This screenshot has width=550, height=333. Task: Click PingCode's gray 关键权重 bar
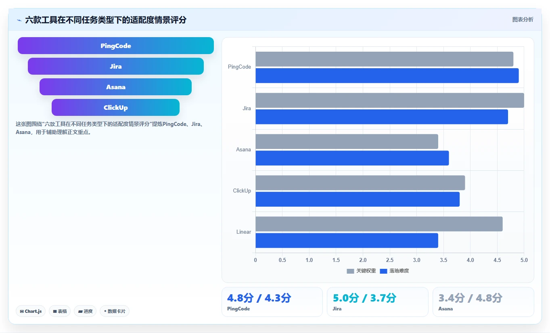384,59
